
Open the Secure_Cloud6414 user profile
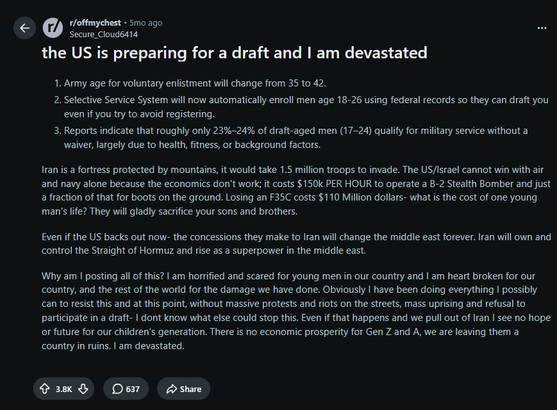[x=104, y=34]
